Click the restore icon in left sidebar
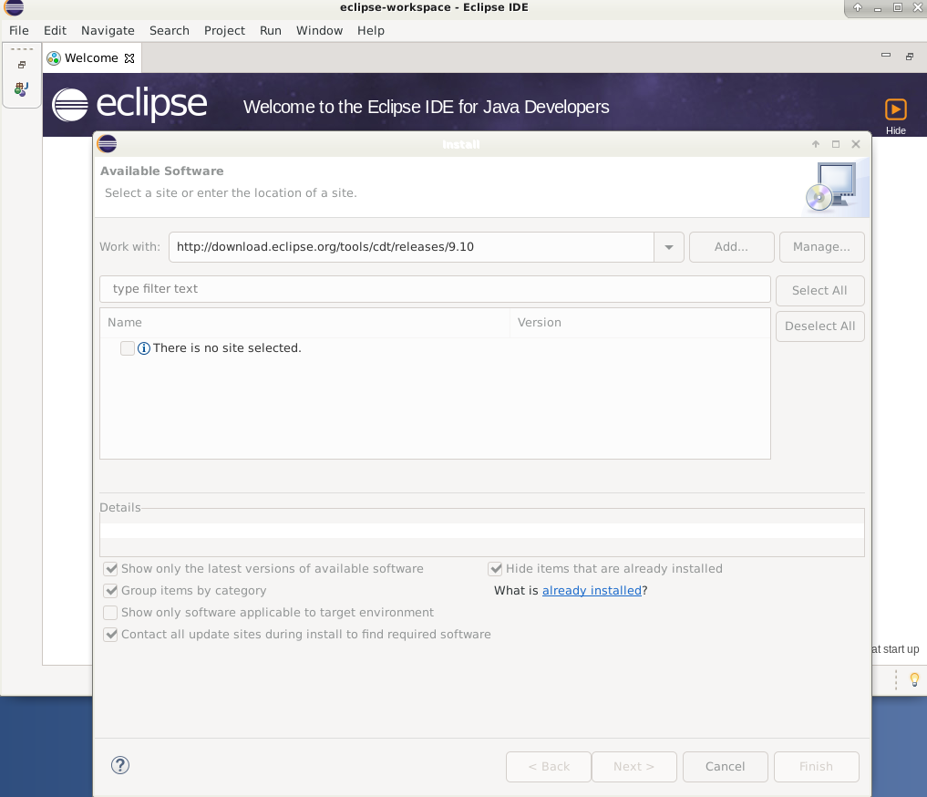The width and height of the screenshot is (927, 797). pos(22,65)
